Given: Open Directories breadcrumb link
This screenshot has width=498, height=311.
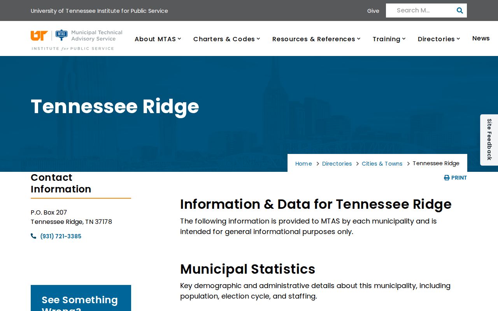Looking at the screenshot, I should (337, 164).
